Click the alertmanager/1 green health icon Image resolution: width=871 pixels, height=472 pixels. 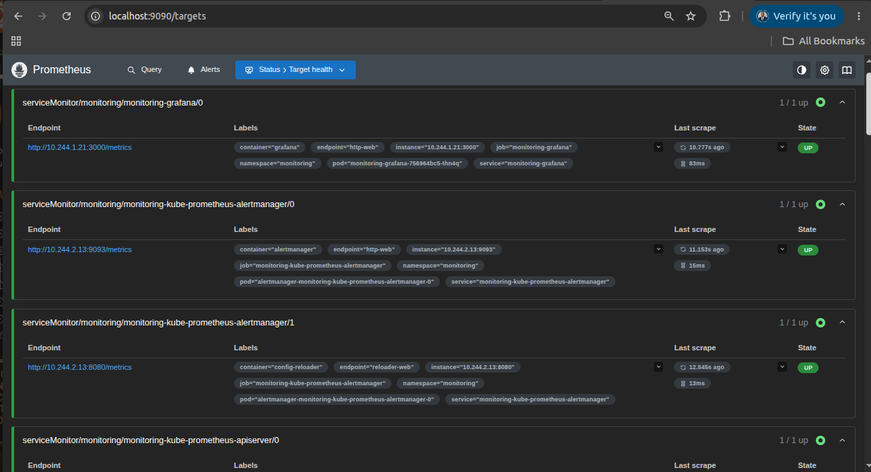[x=821, y=322]
